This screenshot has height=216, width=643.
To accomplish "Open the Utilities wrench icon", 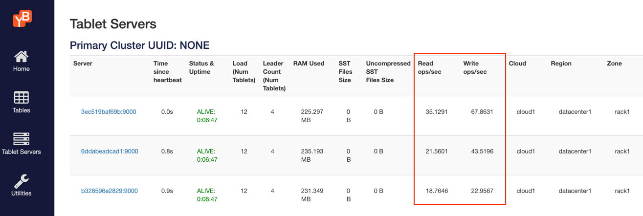I will (x=22, y=180).
